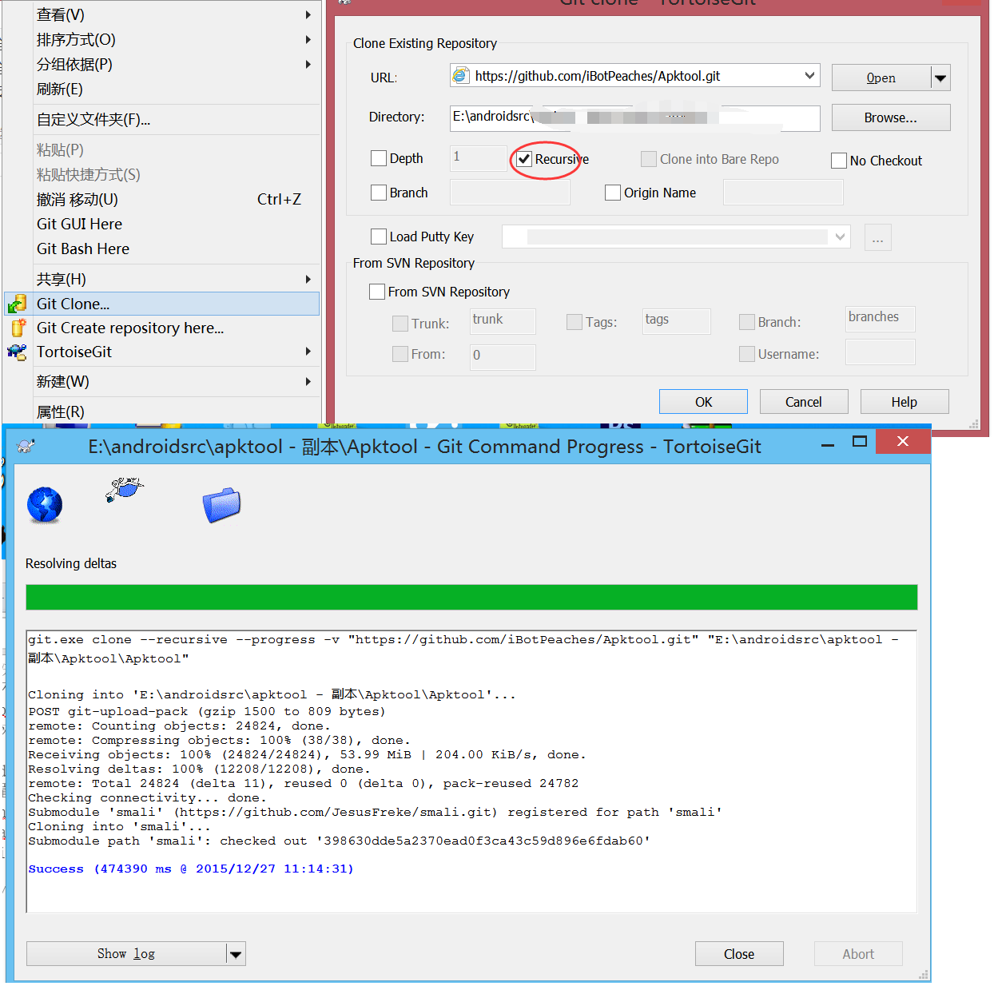Open the Putty key path dropdown

coord(840,237)
